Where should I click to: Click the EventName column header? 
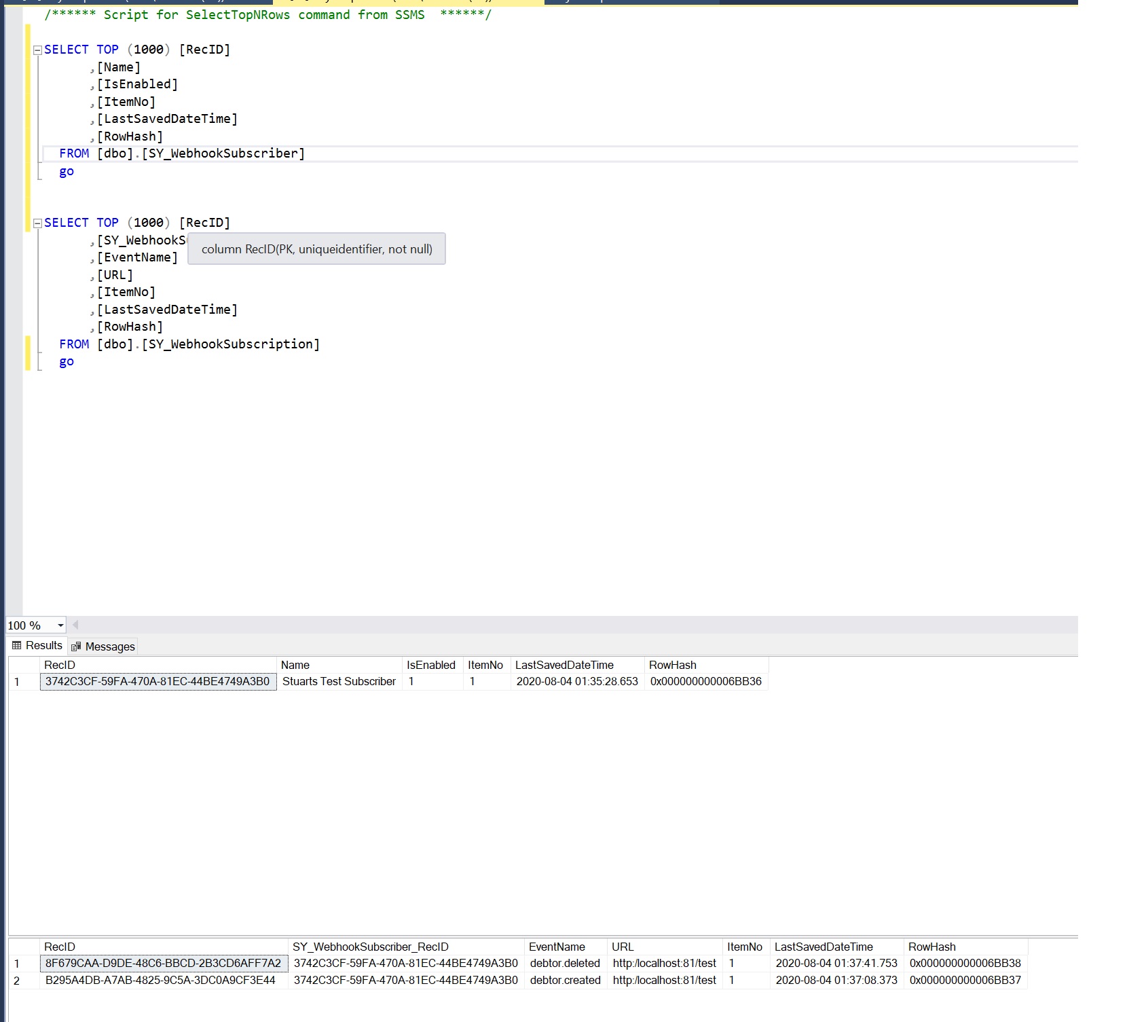[557, 947]
